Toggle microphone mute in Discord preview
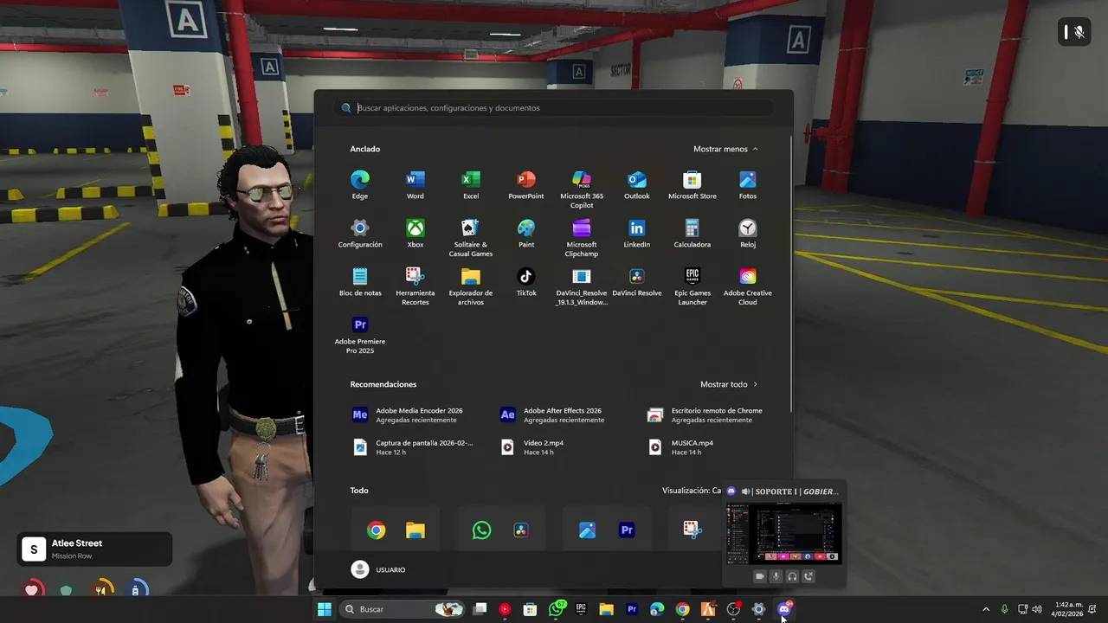The image size is (1108, 623). pos(776,576)
